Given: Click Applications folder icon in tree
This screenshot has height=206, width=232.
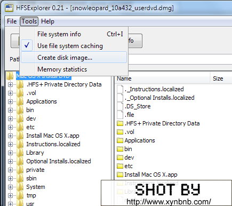Looking at the screenshot, I should [x=20, y=101].
